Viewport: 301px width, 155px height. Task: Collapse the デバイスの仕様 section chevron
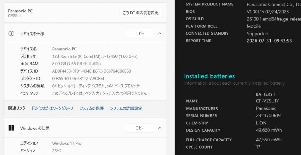pyautogui.click(x=160, y=33)
